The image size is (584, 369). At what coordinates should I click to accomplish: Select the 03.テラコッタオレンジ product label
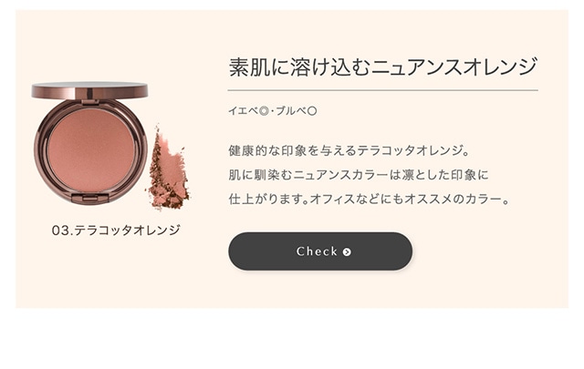click(116, 231)
